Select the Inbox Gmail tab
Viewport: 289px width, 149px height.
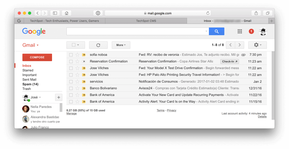[228, 21]
